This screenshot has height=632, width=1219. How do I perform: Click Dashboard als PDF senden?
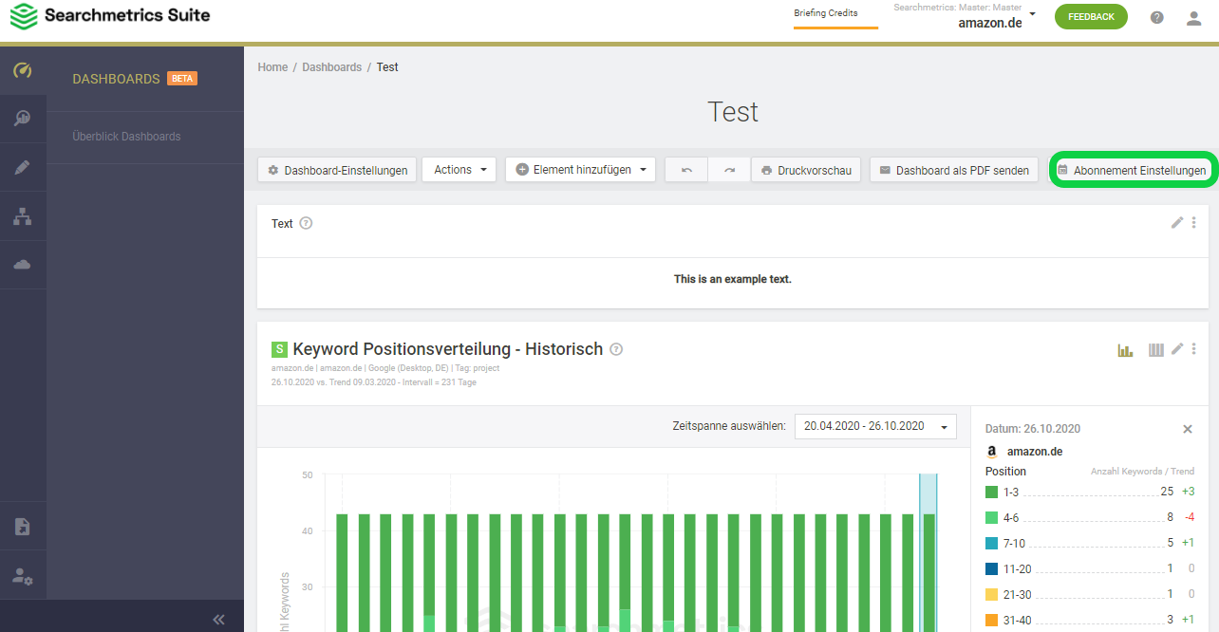(954, 170)
